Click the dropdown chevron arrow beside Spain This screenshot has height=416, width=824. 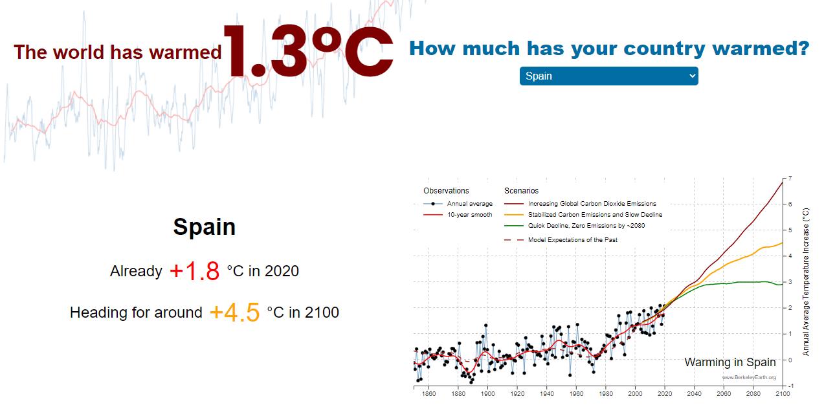pyautogui.click(x=692, y=76)
